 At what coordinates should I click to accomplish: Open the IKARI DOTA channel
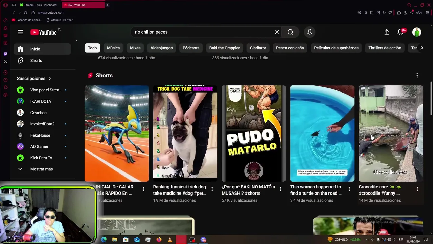click(42, 101)
